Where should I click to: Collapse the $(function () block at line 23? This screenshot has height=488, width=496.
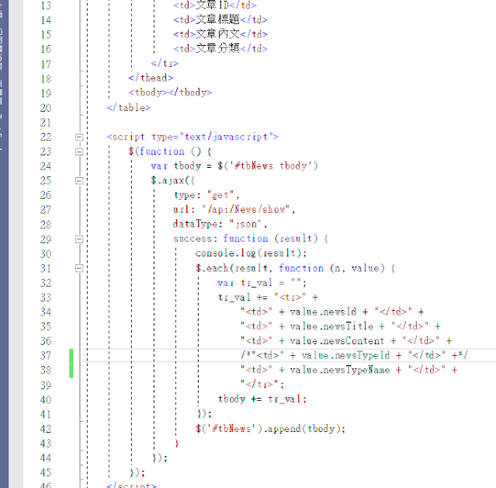coord(79,152)
